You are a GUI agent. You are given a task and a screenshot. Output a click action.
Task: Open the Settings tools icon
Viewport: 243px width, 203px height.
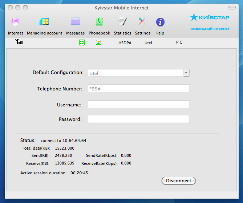tap(142, 21)
